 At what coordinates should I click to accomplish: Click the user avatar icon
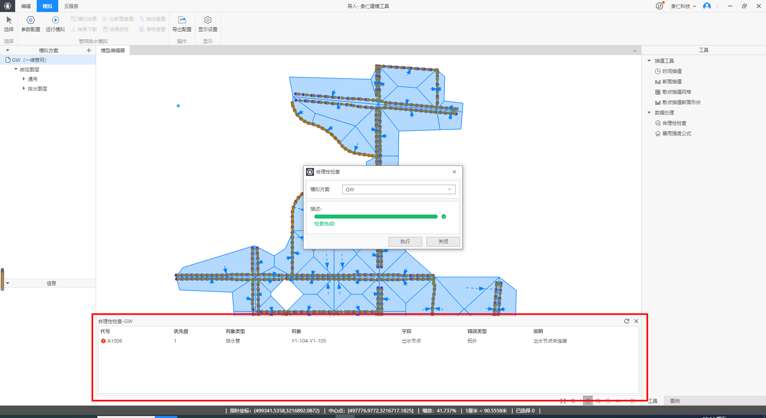click(x=707, y=6)
